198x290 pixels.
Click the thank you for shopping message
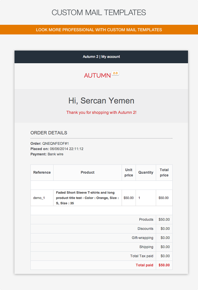pos(101,112)
